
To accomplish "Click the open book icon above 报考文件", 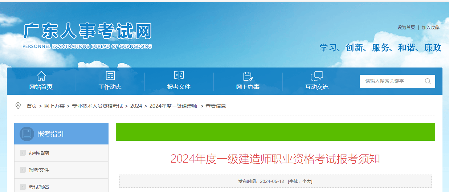I will [179, 75].
